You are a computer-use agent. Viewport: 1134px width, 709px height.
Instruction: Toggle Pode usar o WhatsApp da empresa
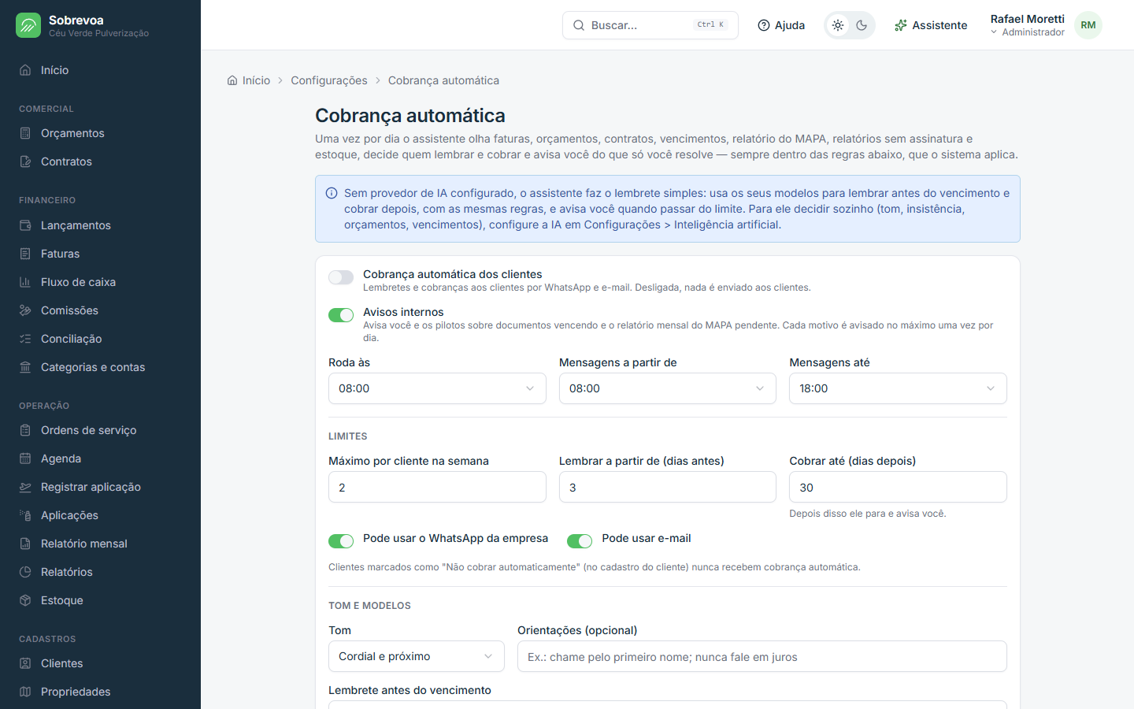coord(341,541)
